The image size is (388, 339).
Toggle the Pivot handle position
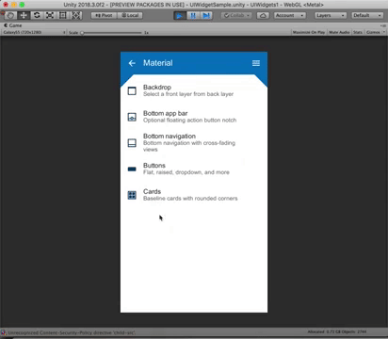[104, 15]
